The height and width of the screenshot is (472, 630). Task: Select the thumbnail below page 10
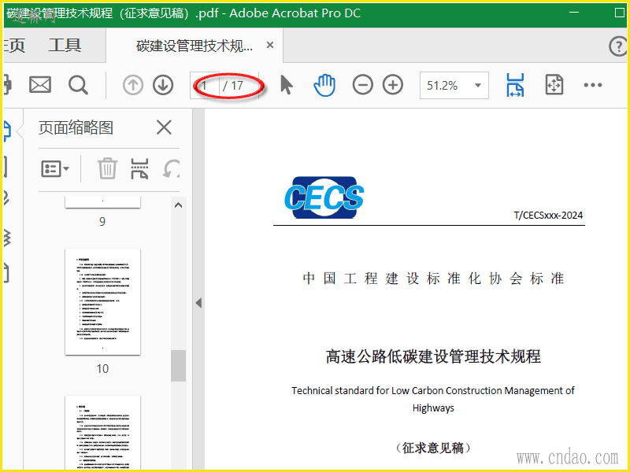[x=103, y=433]
